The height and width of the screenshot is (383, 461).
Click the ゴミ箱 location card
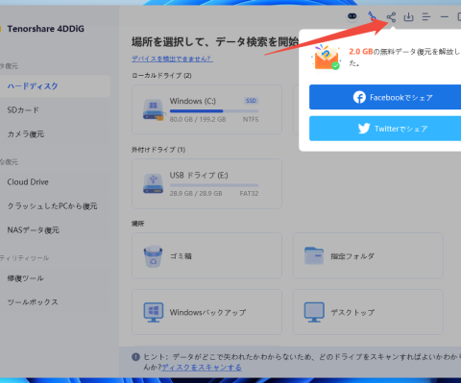206,255
